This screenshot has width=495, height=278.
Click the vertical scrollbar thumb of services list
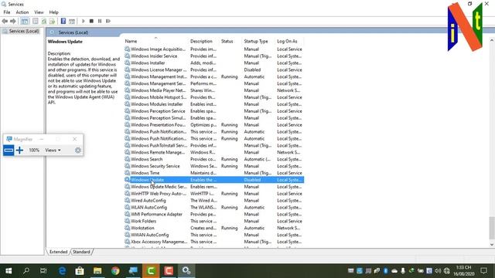pos(492,229)
